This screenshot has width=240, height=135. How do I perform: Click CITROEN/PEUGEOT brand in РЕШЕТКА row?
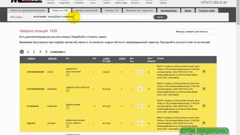[x=36, y=89]
